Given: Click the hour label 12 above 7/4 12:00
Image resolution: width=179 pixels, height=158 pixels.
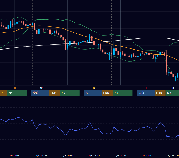Looking at the screenshot, I should (x=41, y=88).
